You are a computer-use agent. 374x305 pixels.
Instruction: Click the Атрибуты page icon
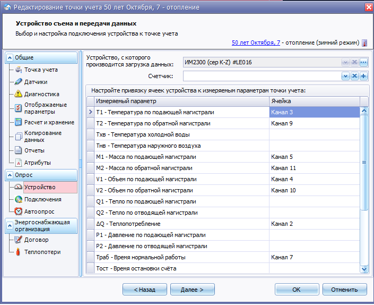click(18, 163)
